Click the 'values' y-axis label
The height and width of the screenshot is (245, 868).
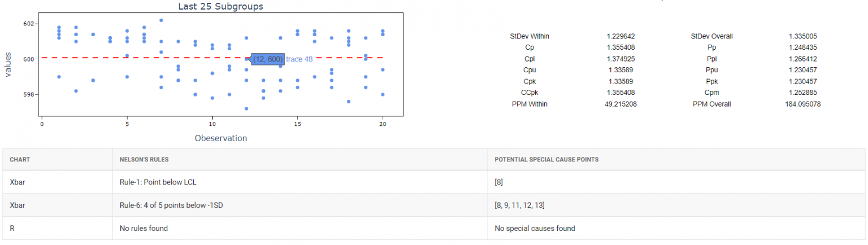(8, 65)
